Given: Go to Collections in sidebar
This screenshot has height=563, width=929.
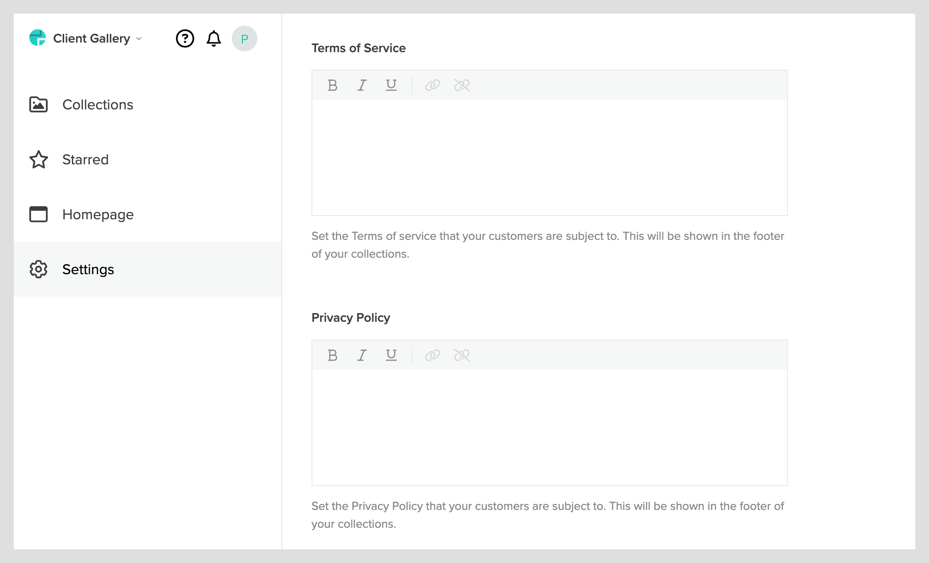Looking at the screenshot, I should pyautogui.click(x=98, y=105).
